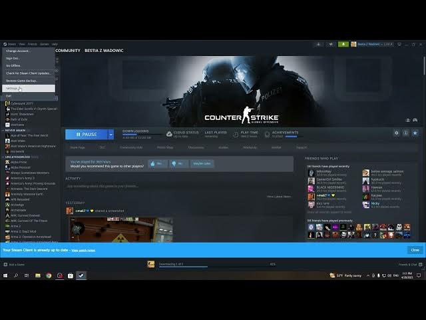
Task: Open the Store Page tab
Action: click(77, 147)
